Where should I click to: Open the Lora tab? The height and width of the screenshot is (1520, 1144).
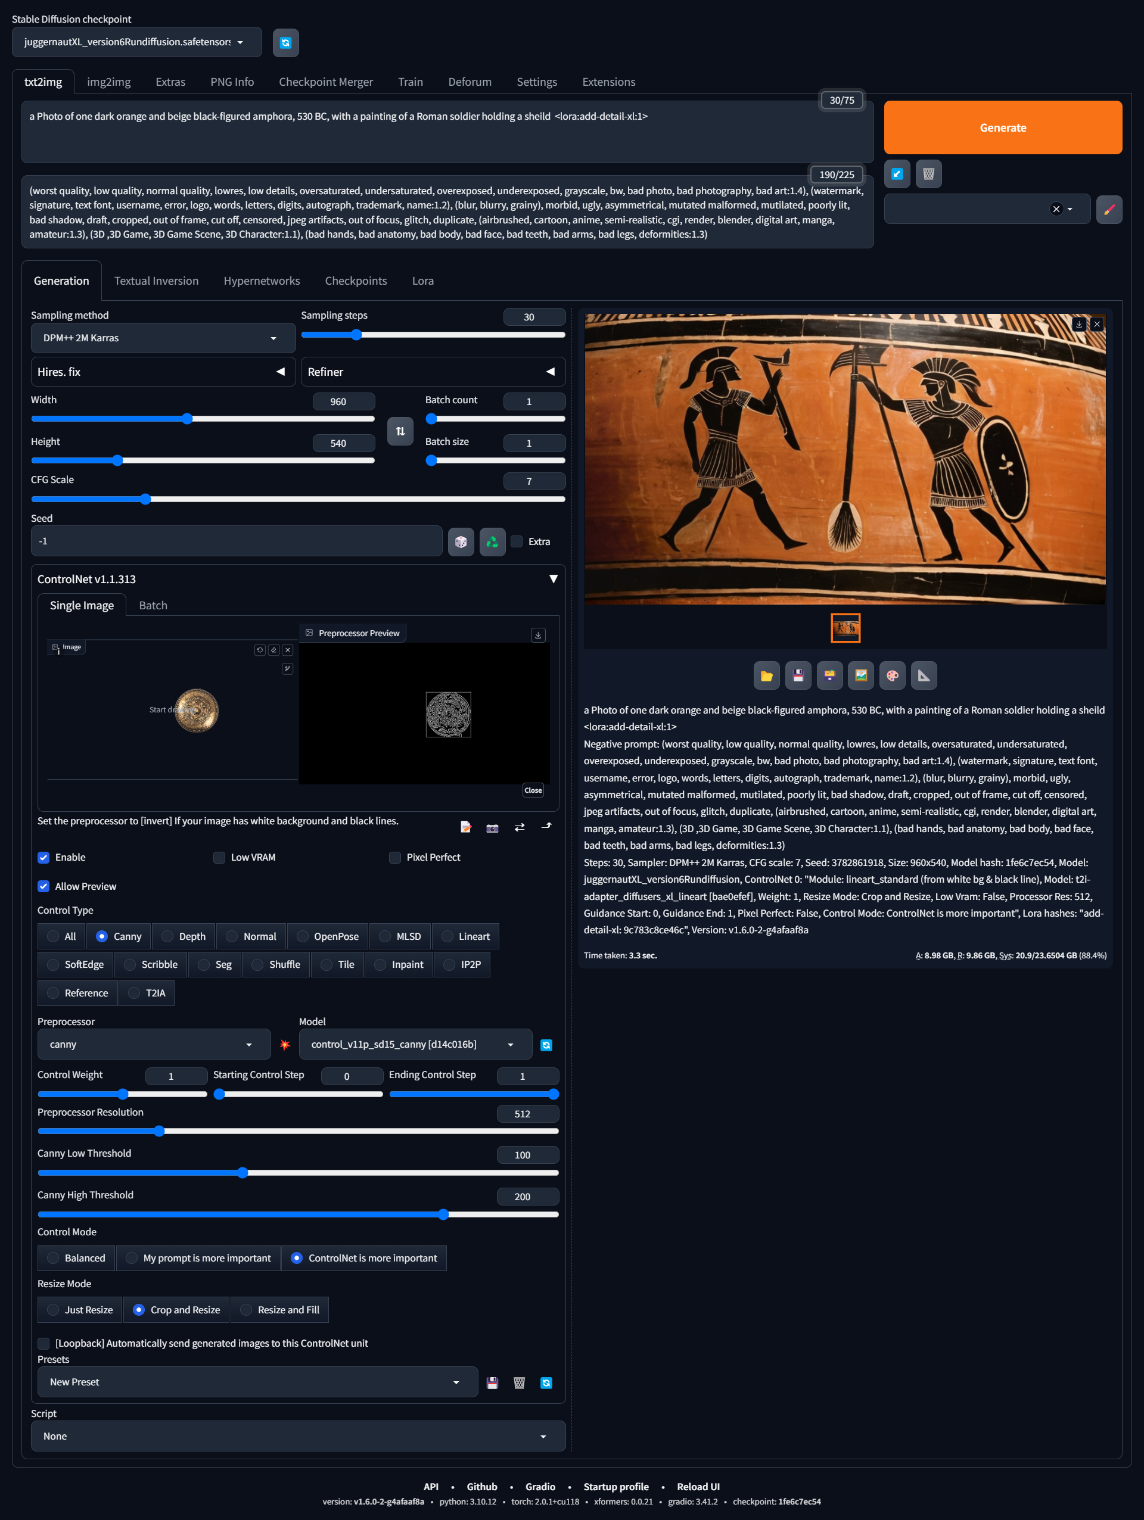(422, 281)
